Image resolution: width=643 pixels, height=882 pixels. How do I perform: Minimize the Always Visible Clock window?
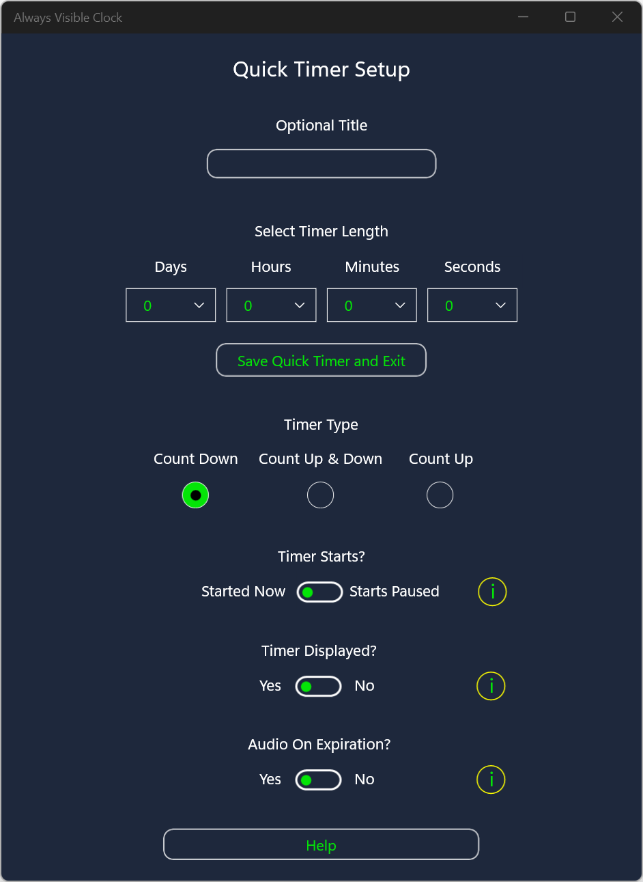[x=524, y=17]
